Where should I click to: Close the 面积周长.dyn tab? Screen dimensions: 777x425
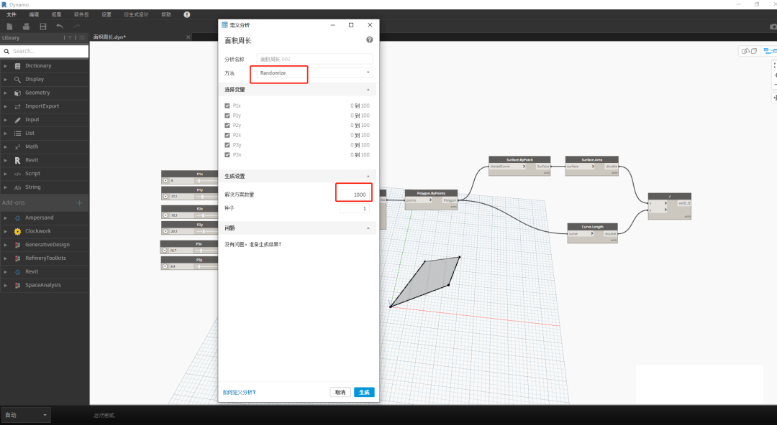pos(188,37)
